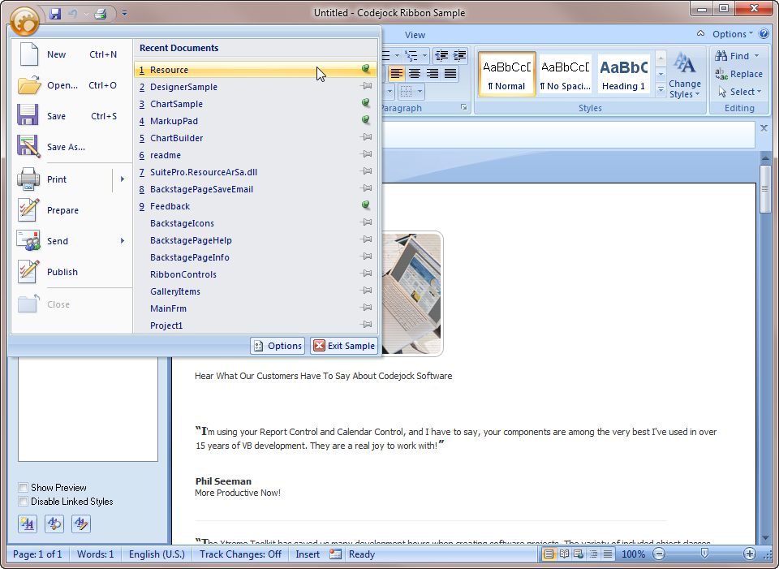
Task: Pin the DesignerSample recent document
Action: click(366, 86)
